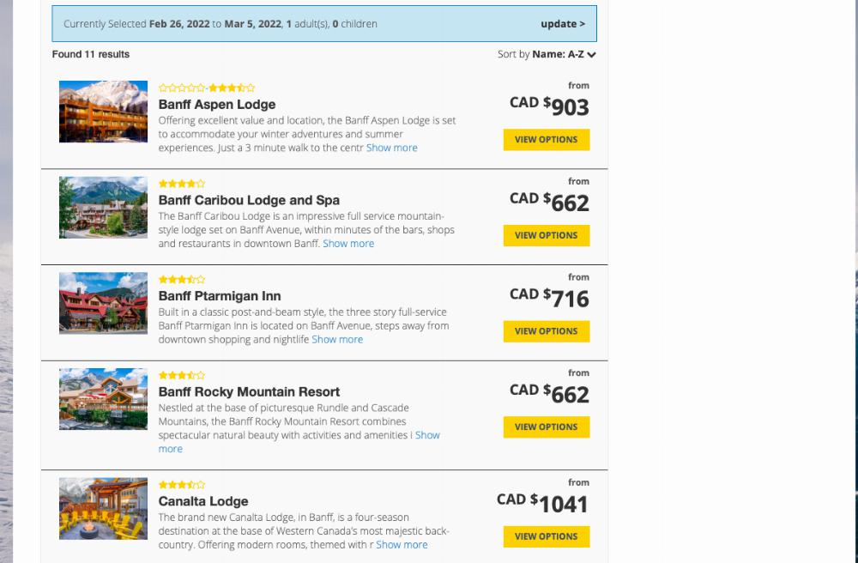858x563 pixels.
Task: View options for Banff Rocky Mountain Resort
Action: [x=547, y=427]
